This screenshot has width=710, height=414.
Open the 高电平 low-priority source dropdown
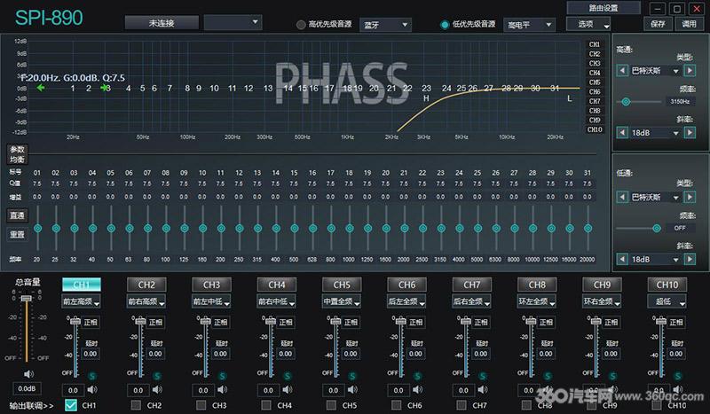click(x=529, y=25)
